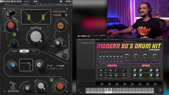Flip the ST / M / S mode switch
The width and height of the screenshot is (169, 95).
(x=11, y=14)
